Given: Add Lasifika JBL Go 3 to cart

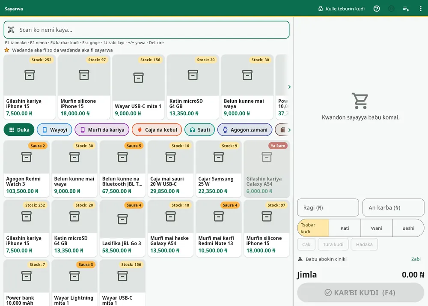Looking at the screenshot, I should coord(122,228).
